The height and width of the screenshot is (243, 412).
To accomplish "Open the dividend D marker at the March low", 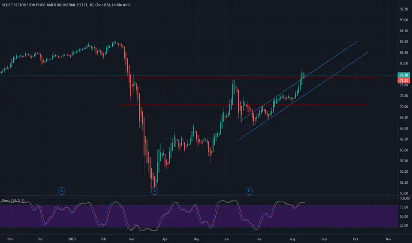I will click(155, 191).
